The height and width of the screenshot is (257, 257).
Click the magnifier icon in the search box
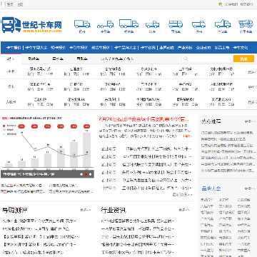[x=186, y=59]
